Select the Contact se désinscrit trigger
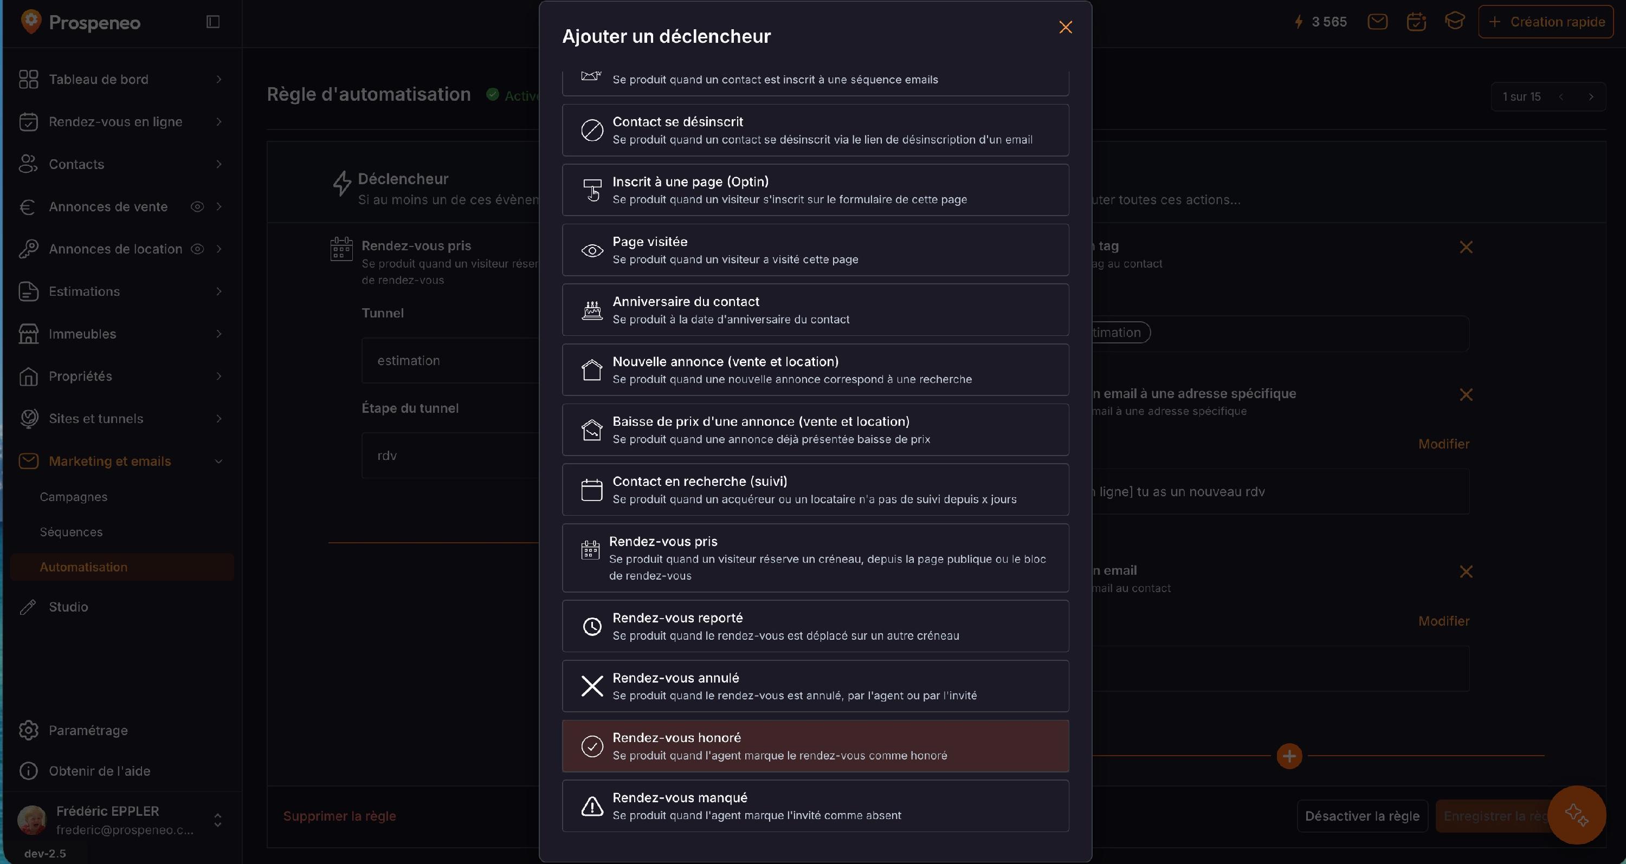 (x=816, y=130)
